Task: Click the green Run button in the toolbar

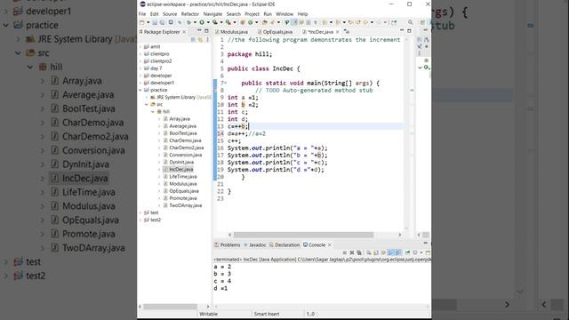Action: (x=202, y=22)
